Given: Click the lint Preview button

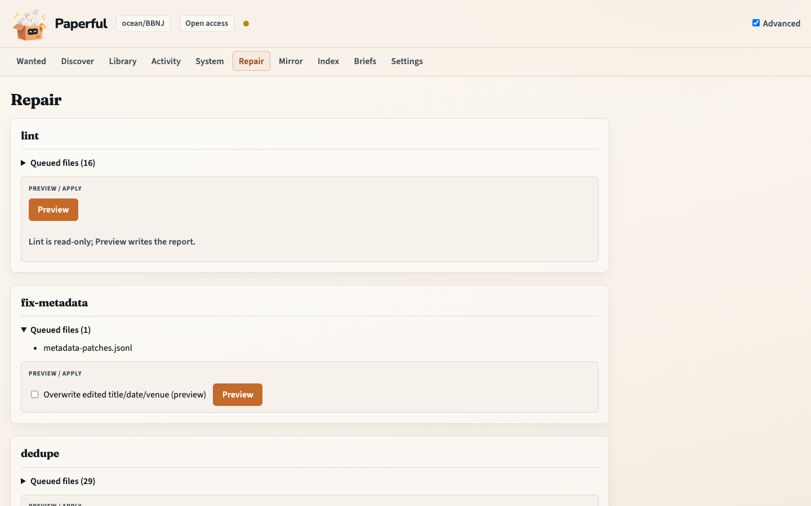Looking at the screenshot, I should (54, 210).
